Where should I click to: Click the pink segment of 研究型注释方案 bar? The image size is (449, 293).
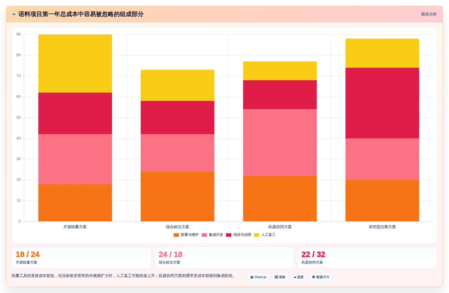click(382, 159)
